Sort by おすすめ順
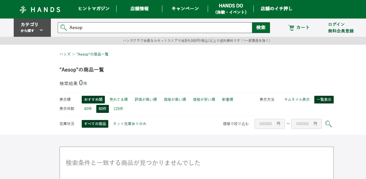366x179 pixels. [x=93, y=99]
